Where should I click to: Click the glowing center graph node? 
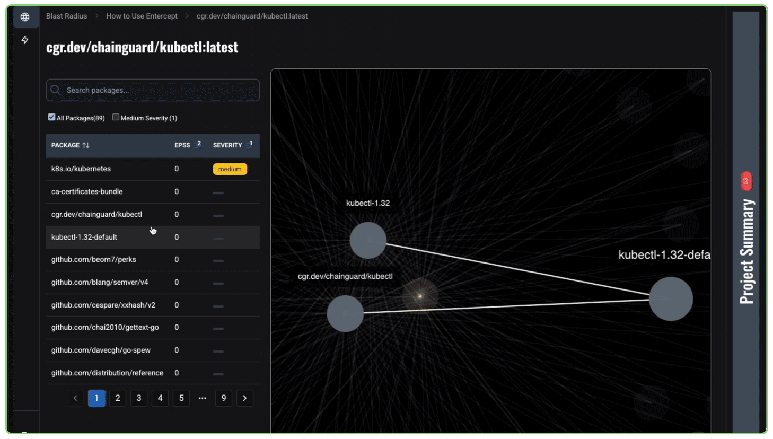tap(420, 296)
